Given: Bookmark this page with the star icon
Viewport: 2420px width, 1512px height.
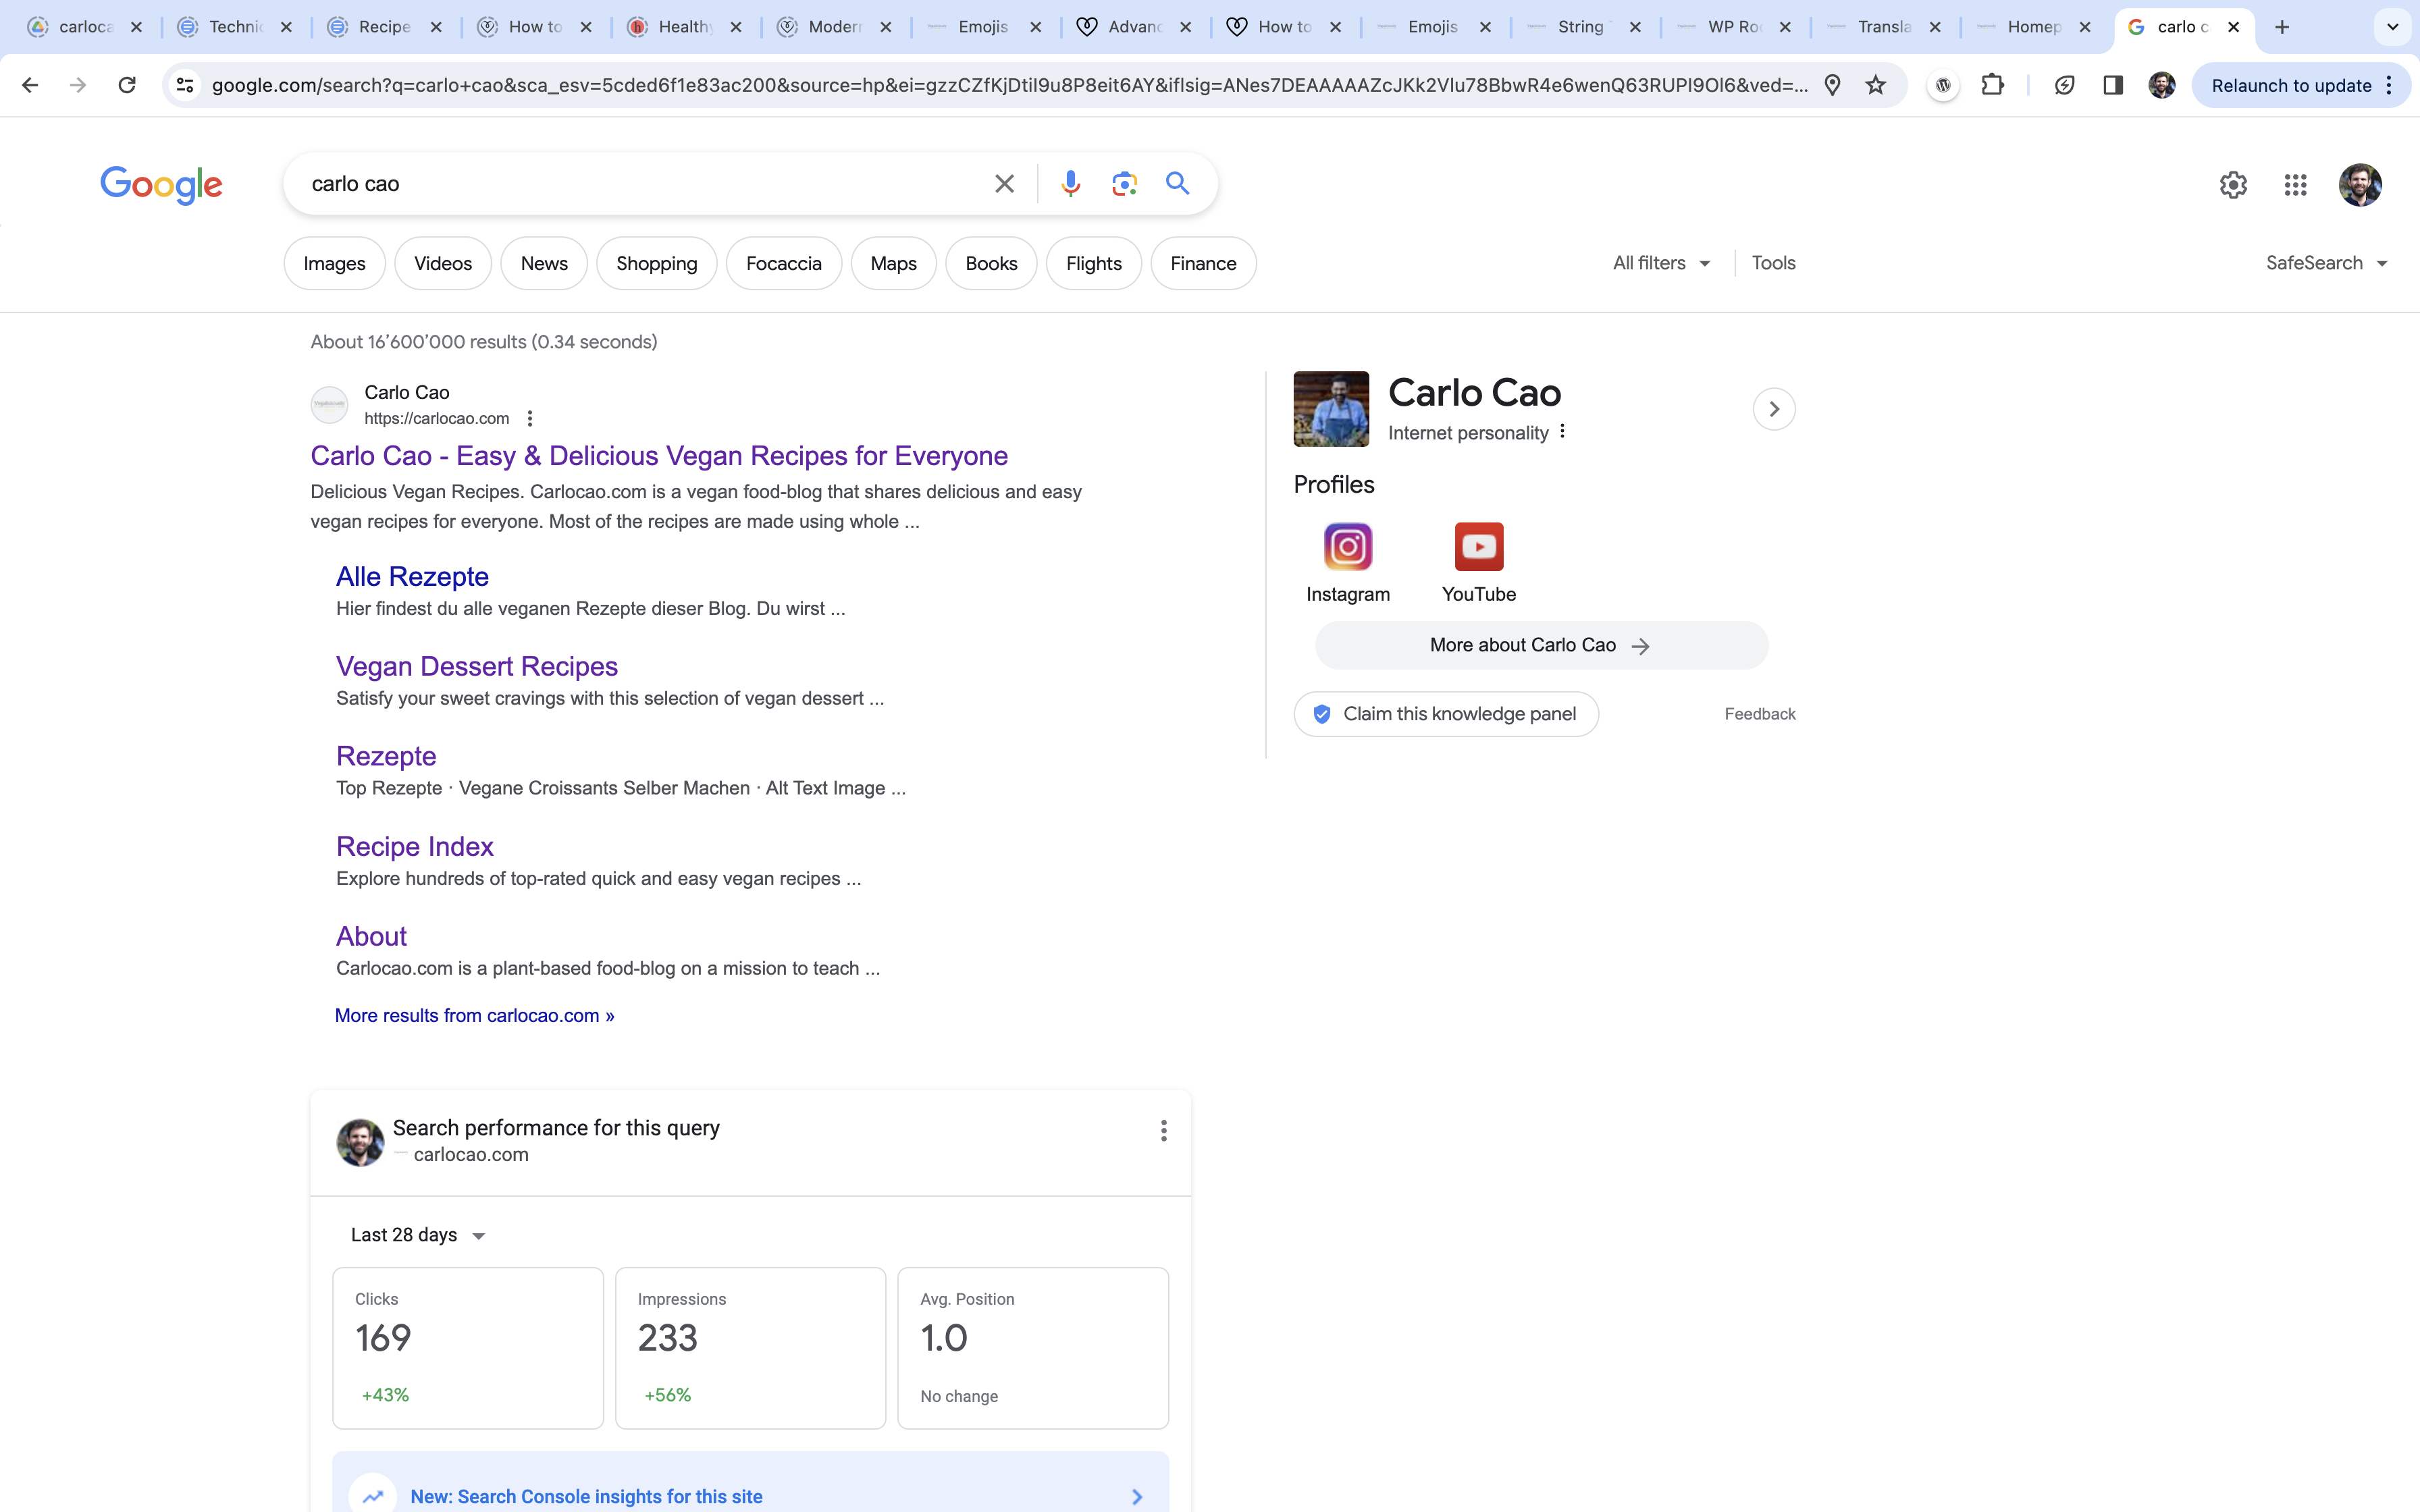Looking at the screenshot, I should click(1876, 85).
